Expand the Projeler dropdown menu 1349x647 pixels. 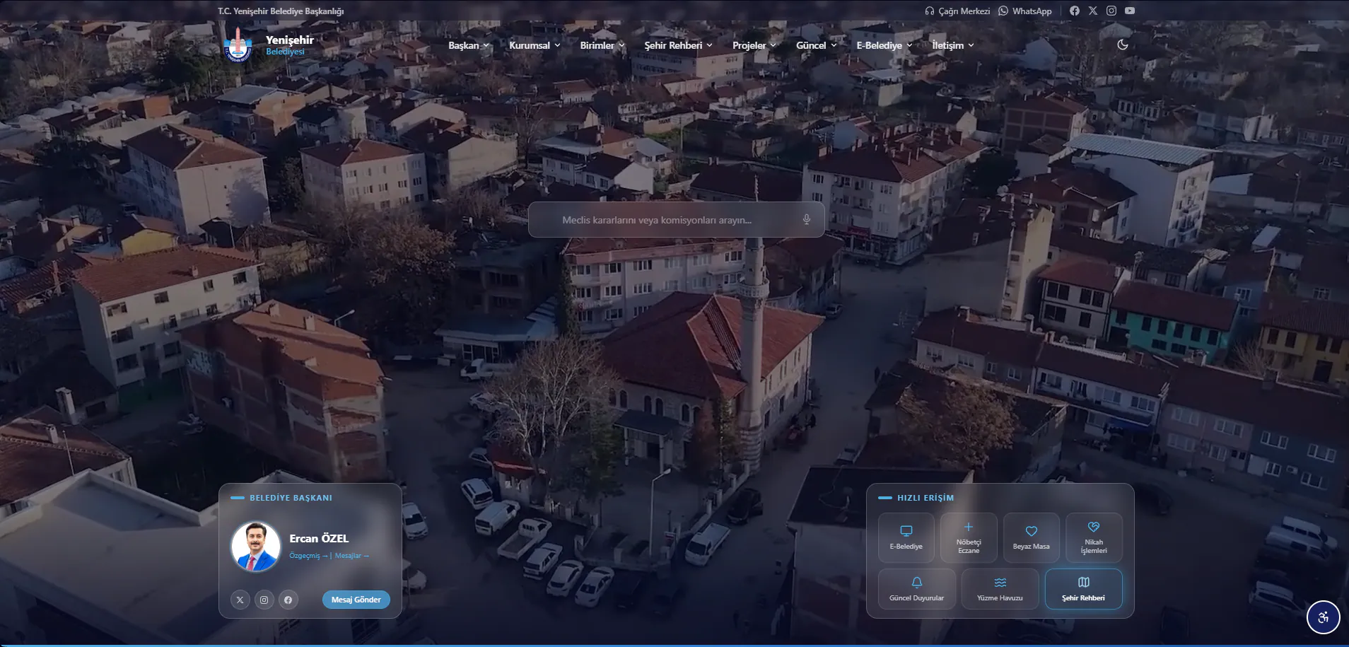coord(754,45)
